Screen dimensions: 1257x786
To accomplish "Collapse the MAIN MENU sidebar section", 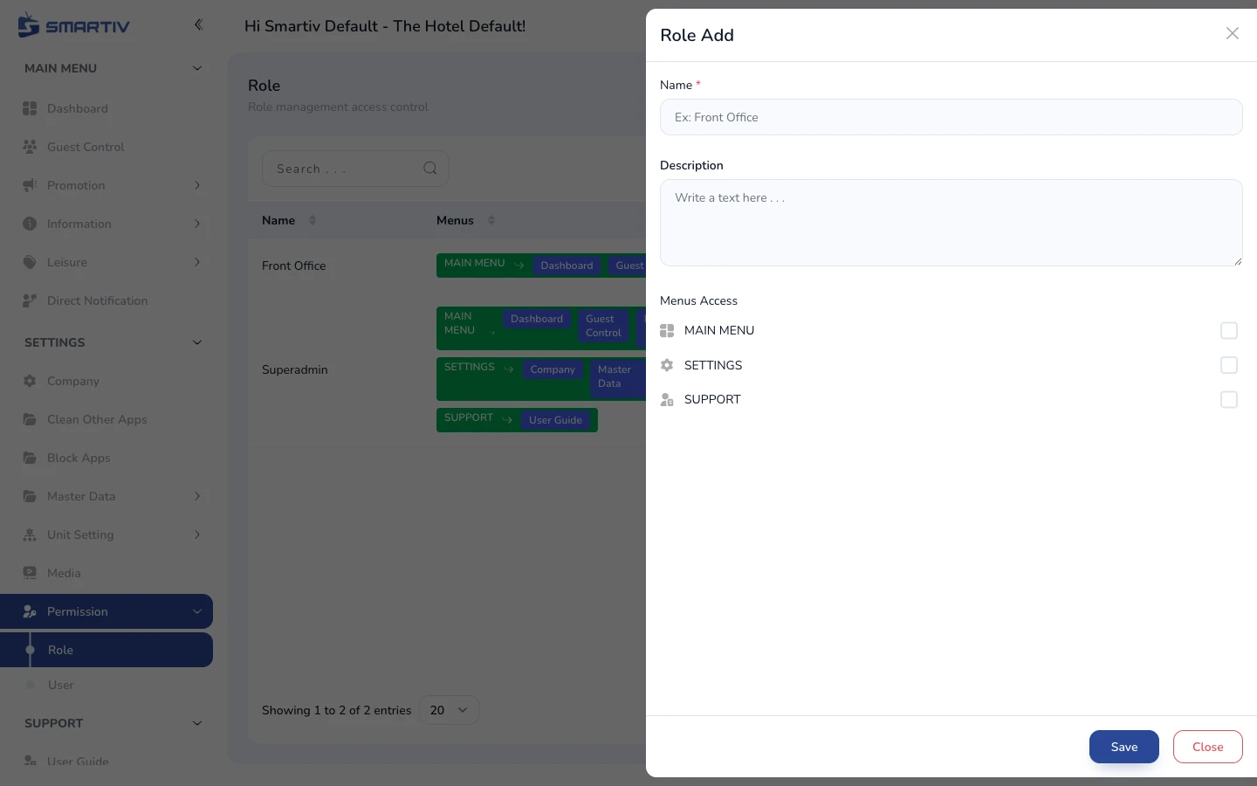I will [x=197, y=68].
